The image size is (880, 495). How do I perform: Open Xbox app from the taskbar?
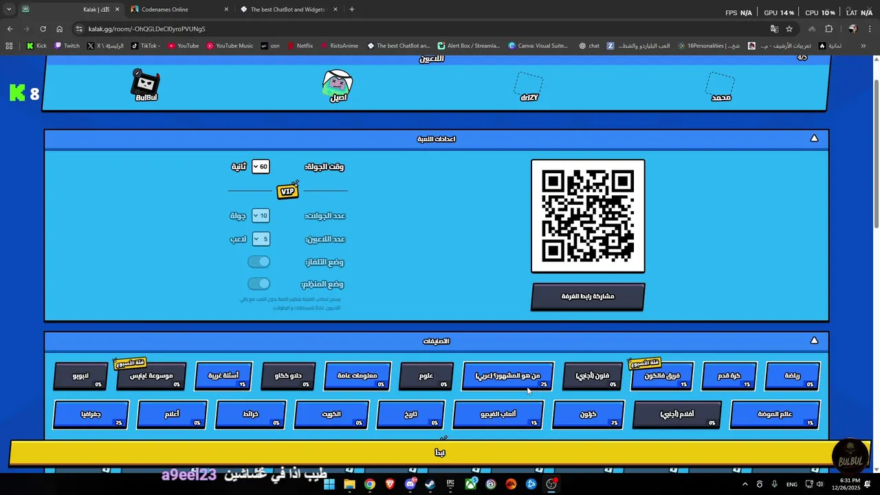pyautogui.click(x=471, y=484)
